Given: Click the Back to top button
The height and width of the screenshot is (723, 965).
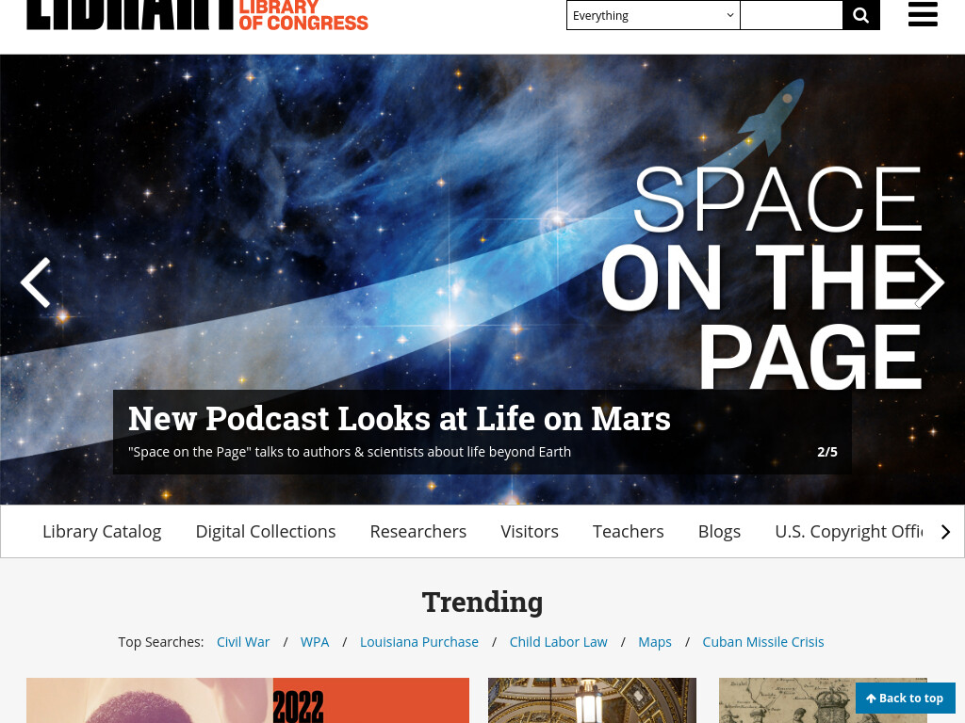Looking at the screenshot, I should pos(905,698).
